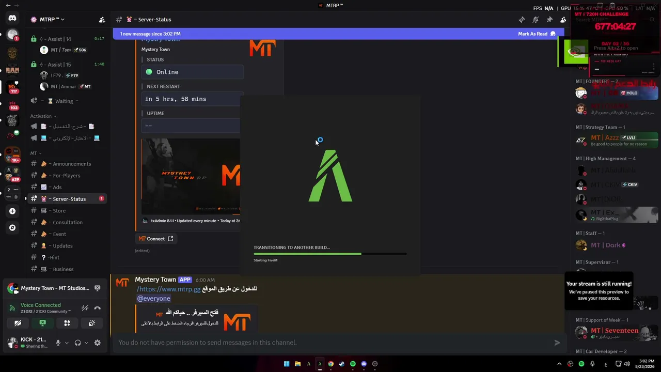Click the Mystery Town RP embed image
This screenshot has height=372, width=661.
coord(191,177)
